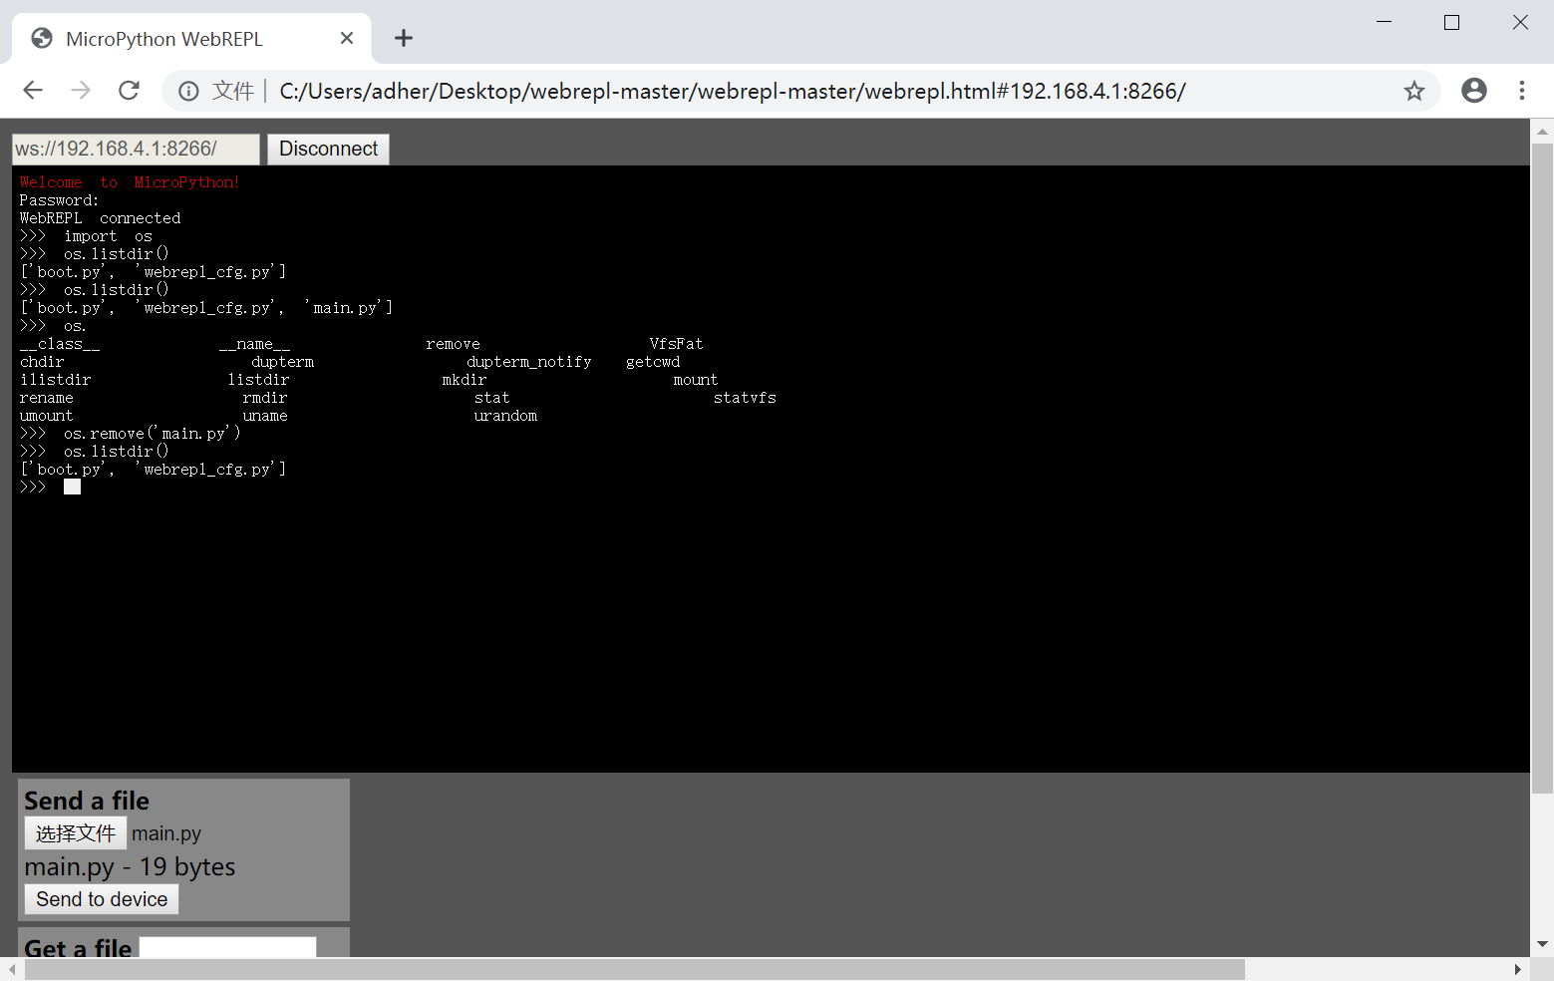1554x981 pixels.
Task: Click the vertical scrollbar up arrow
Action: click(1542, 131)
